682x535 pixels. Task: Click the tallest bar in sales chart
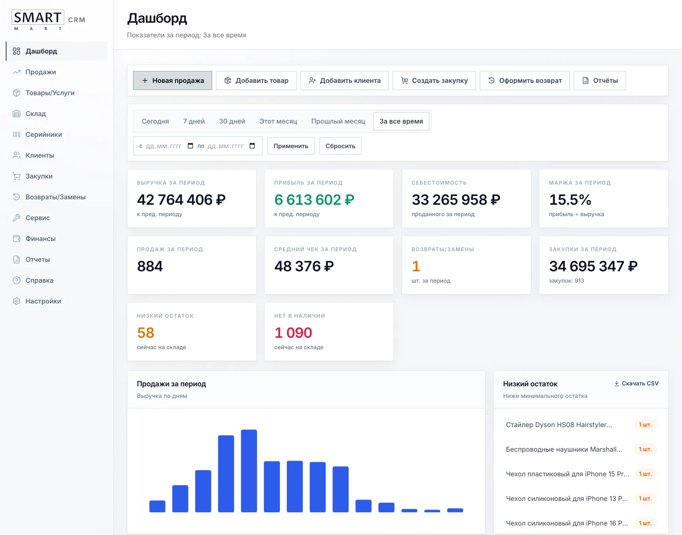(249, 471)
